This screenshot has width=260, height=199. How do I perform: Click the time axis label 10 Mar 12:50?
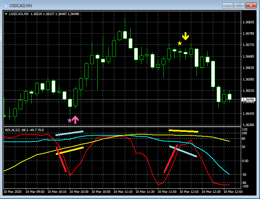click(233, 192)
